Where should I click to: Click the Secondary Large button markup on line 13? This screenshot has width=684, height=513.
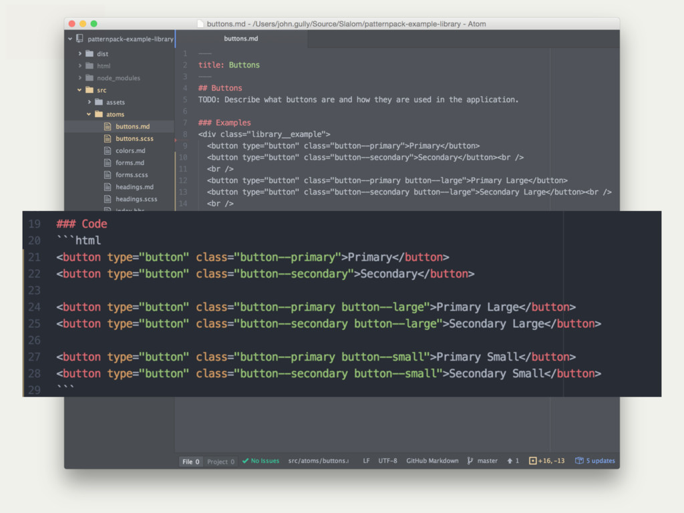pos(409,192)
